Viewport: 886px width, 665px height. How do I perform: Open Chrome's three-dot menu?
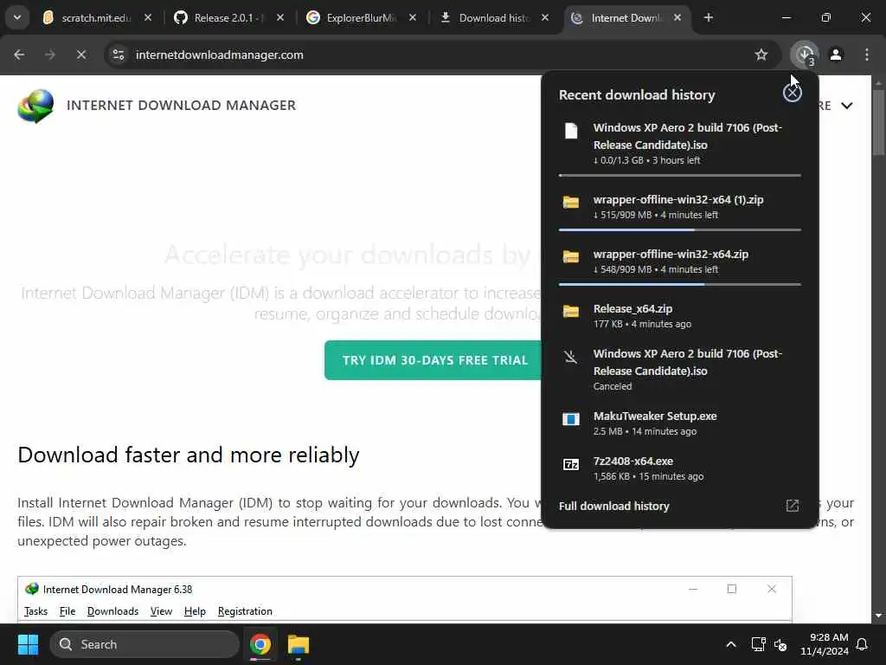pyautogui.click(x=866, y=55)
